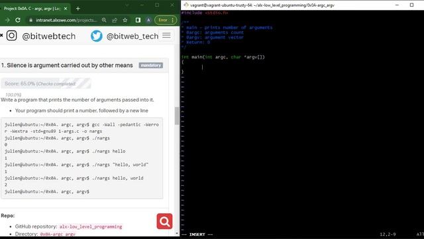424x239 pixels.
Task: Open the tab search chevron
Action: point(127,5)
